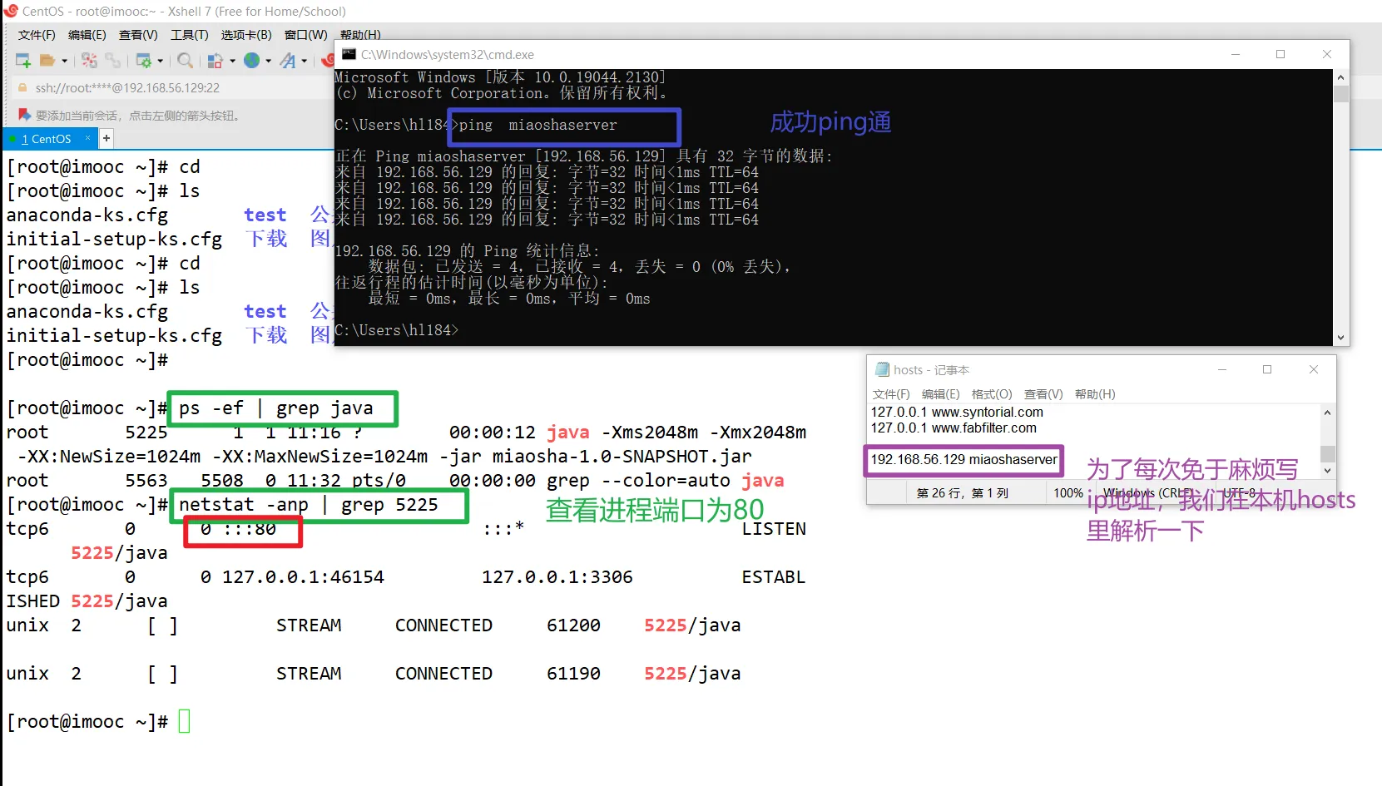This screenshot has height=786, width=1382.
Task: Click down arrow of hosts Notepad scrollbar
Action: (x=1328, y=471)
